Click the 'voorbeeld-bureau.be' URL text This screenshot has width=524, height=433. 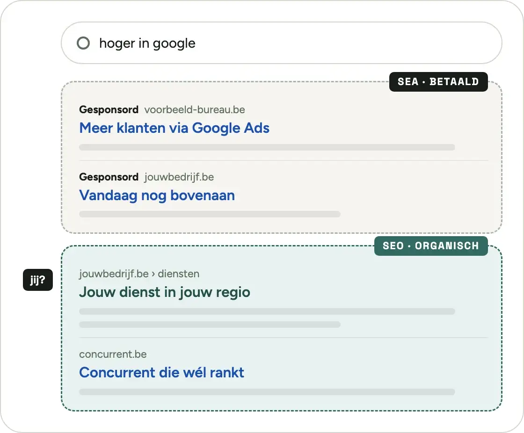(x=195, y=109)
